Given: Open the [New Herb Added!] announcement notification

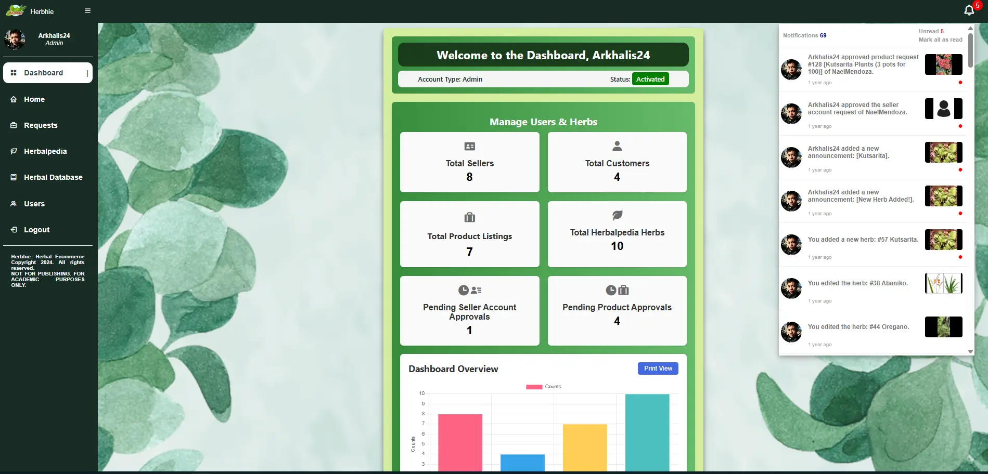Looking at the screenshot, I should coord(872,201).
